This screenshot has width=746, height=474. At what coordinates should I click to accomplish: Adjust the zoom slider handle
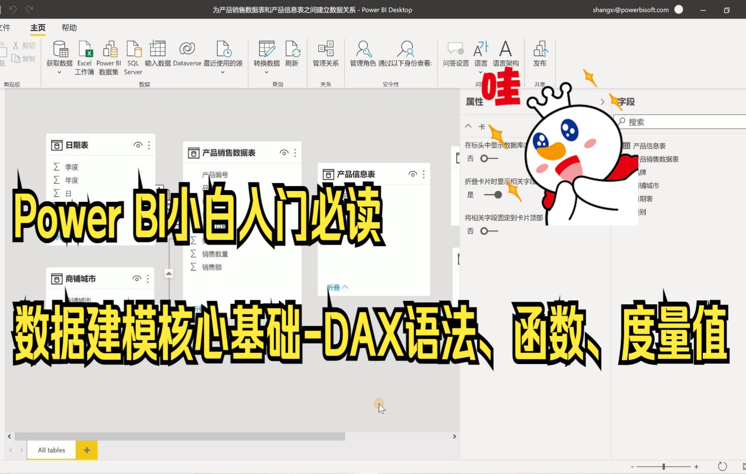663,467
